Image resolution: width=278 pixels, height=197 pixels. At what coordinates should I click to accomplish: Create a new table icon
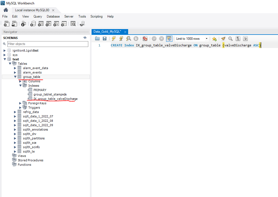point(41,24)
